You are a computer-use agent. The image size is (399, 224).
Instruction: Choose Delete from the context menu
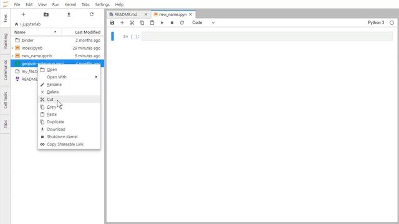[69, 92]
